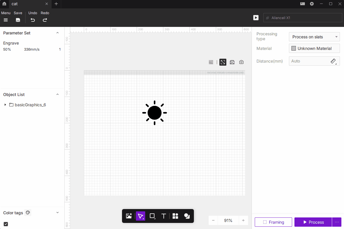Click the background image icon above canvas
344x229 pixels.
coord(232,62)
